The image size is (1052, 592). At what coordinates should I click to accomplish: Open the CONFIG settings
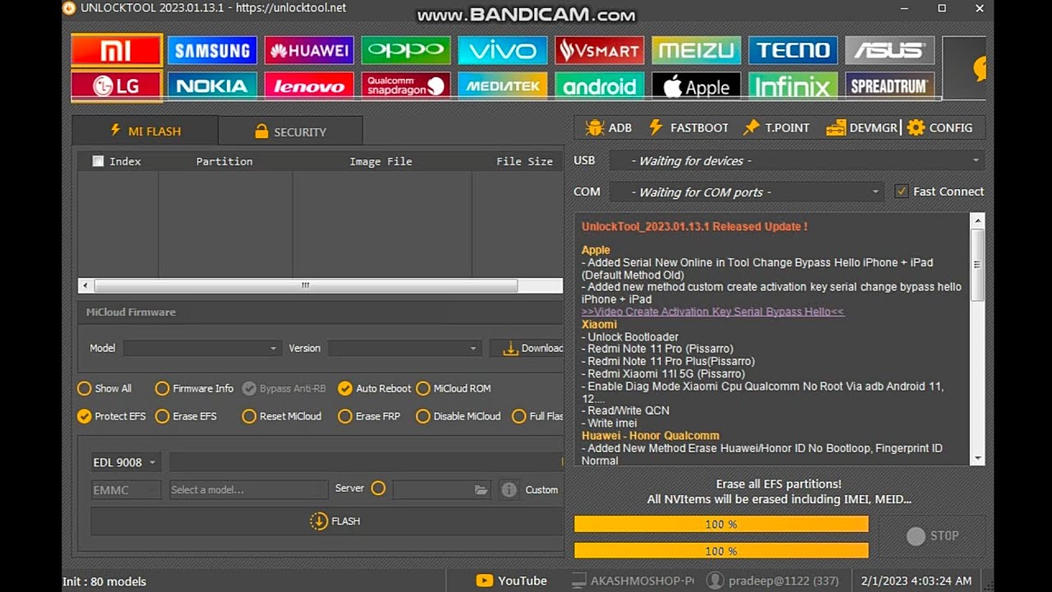point(939,127)
